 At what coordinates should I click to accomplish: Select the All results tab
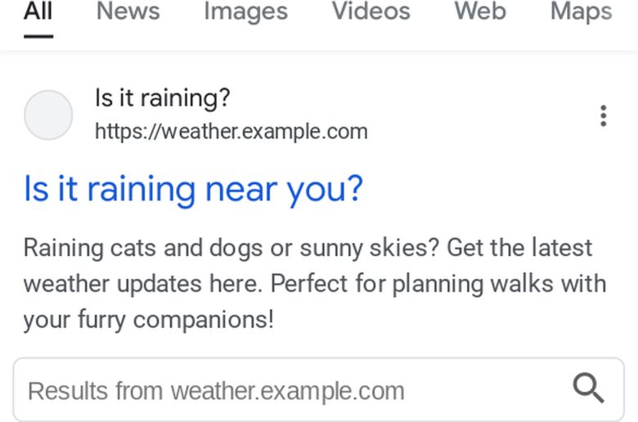[x=38, y=11]
